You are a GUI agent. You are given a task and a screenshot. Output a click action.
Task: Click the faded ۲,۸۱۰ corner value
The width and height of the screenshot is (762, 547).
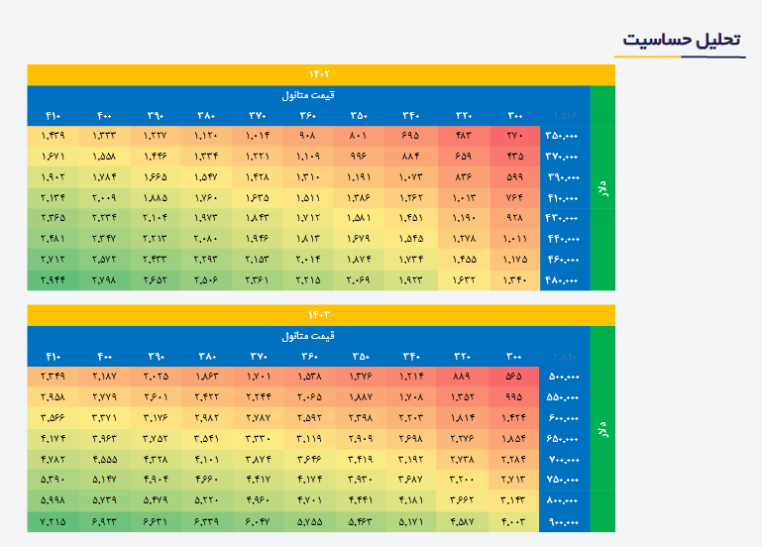[x=565, y=356]
